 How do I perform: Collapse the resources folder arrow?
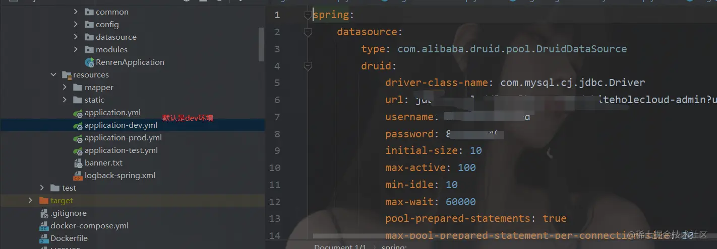[53, 74]
